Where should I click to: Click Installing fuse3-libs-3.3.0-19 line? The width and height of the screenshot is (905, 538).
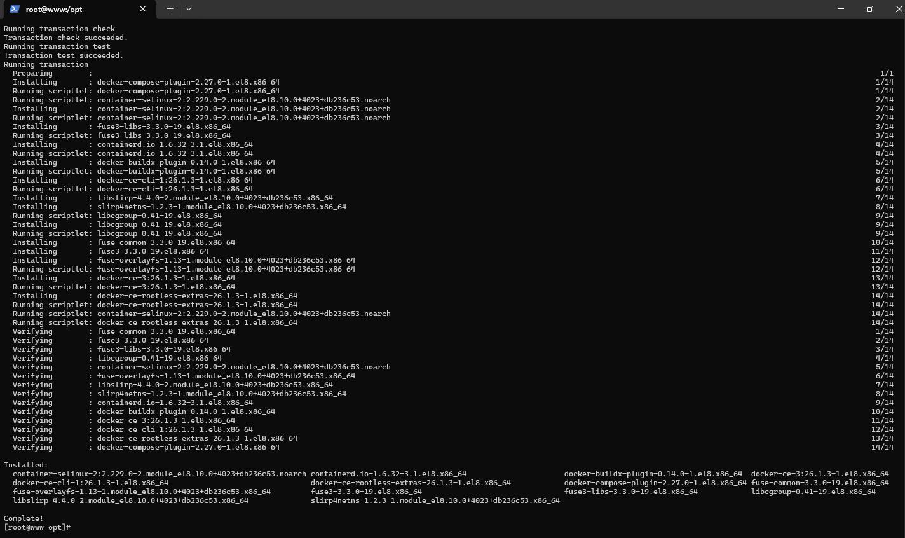coord(452,127)
